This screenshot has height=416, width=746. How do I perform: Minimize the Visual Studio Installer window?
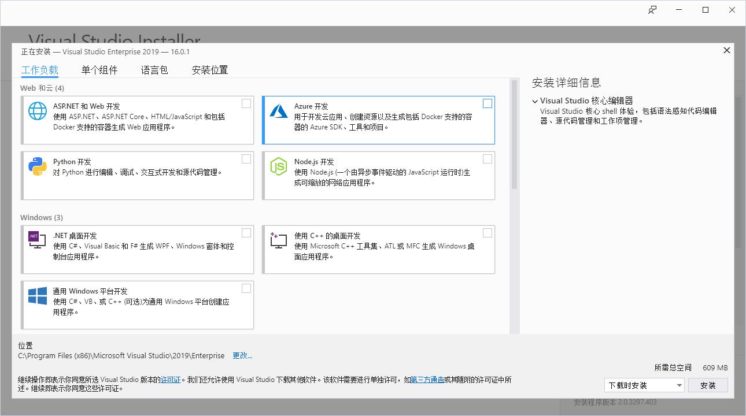679,10
